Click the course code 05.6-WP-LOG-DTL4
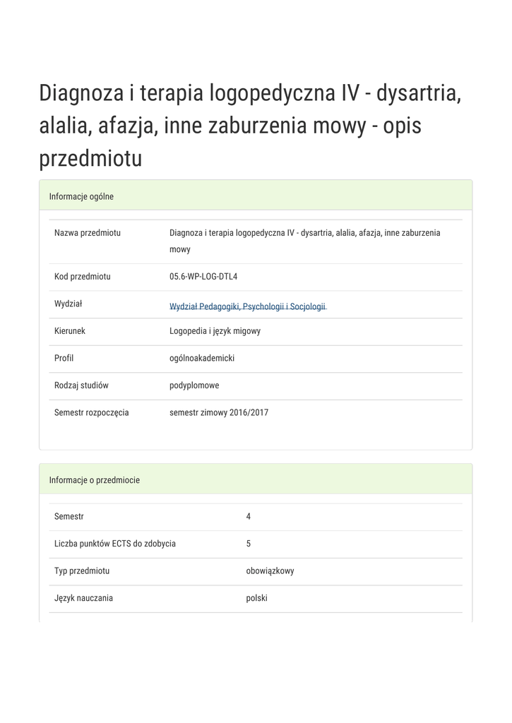 pyautogui.click(x=203, y=276)
